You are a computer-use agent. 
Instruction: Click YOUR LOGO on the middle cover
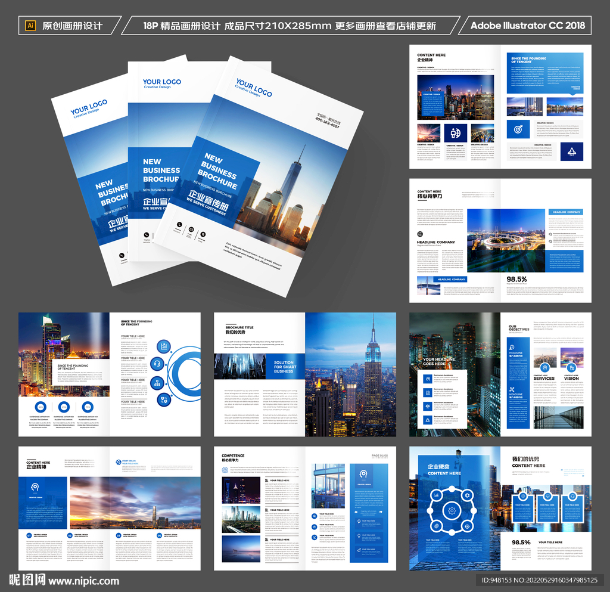click(162, 81)
